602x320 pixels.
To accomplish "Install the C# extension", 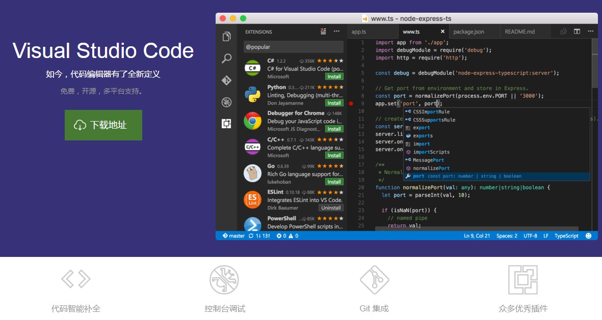I will point(334,77).
